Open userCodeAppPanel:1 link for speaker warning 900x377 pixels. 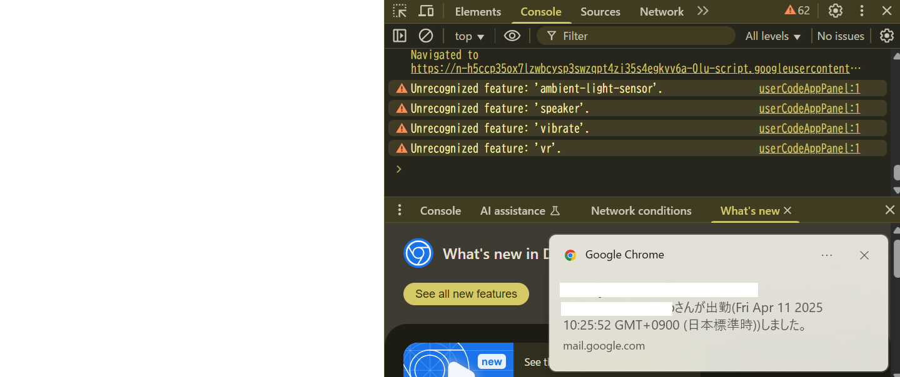(809, 109)
